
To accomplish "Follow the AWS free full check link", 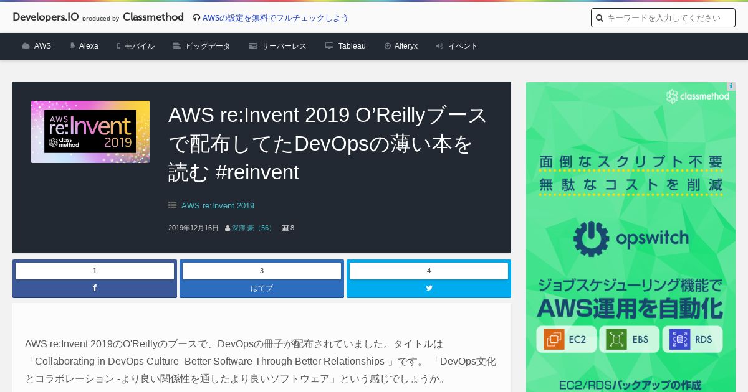I will click(x=276, y=18).
